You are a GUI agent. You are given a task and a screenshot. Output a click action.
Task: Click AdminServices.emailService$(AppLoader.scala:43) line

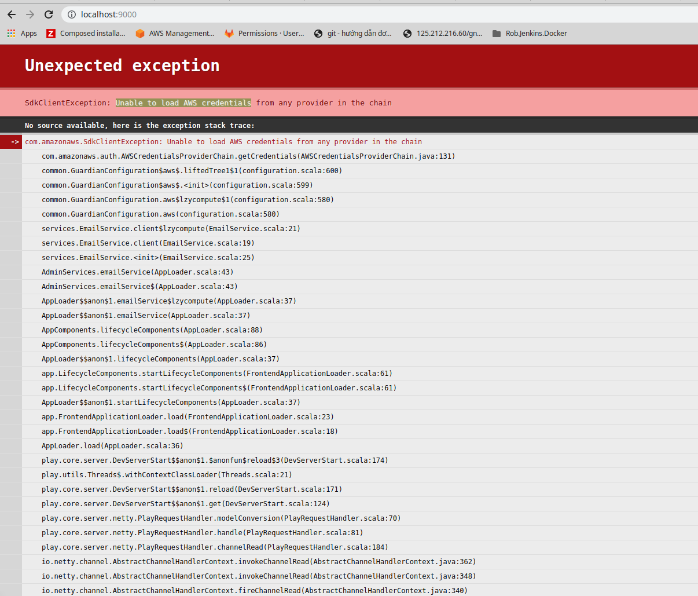pos(139,287)
